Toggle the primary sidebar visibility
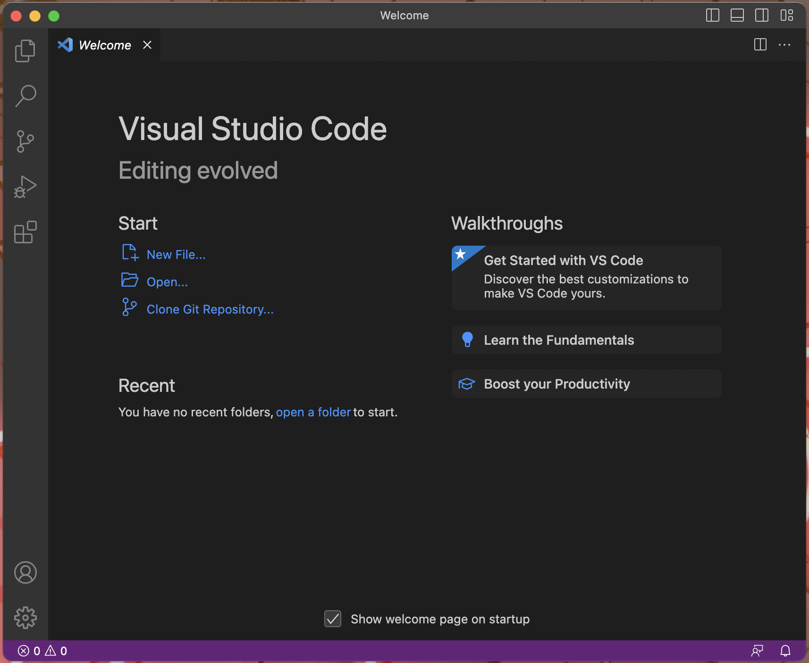Image resolution: width=809 pixels, height=663 pixels. [x=712, y=15]
